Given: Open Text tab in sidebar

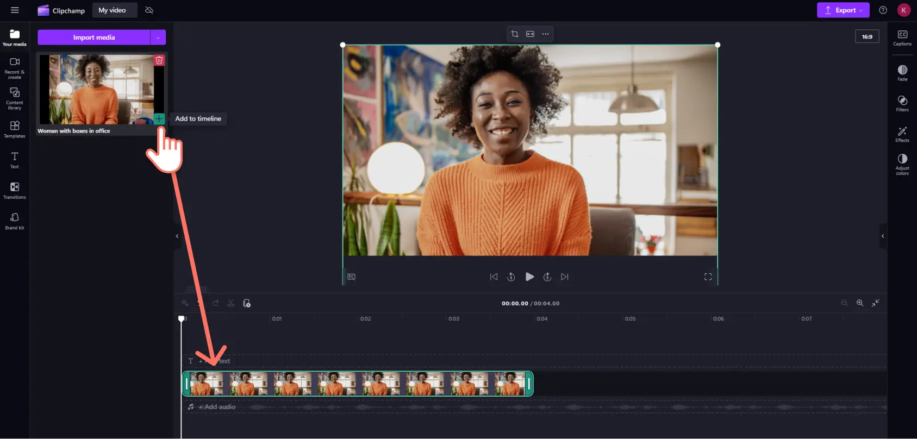Looking at the screenshot, I should coord(15,160).
